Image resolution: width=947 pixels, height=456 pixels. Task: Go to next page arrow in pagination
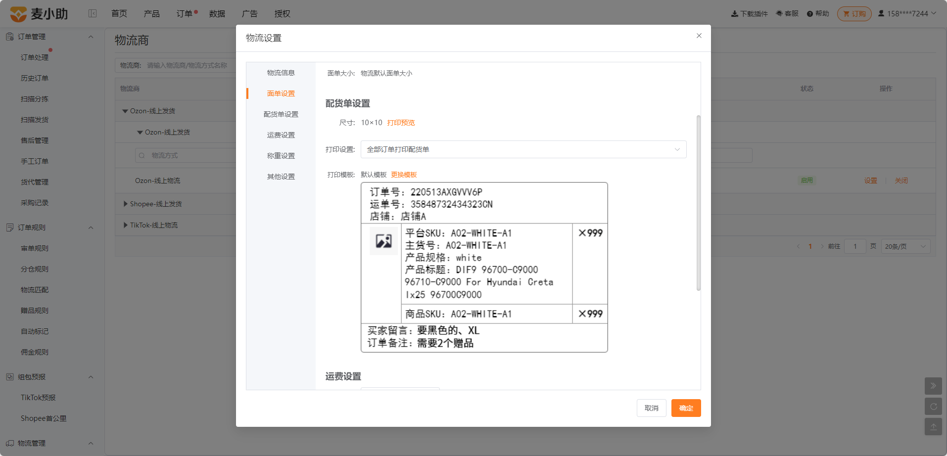822,246
